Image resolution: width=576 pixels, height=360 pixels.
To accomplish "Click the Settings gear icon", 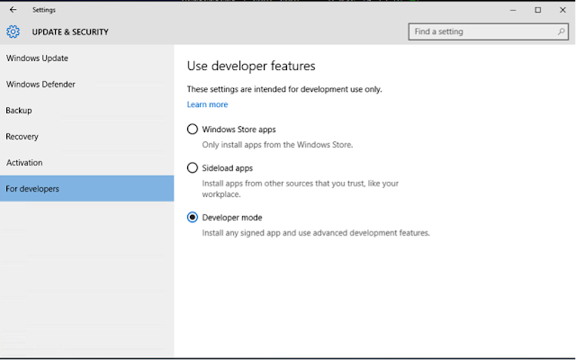I will point(13,31).
